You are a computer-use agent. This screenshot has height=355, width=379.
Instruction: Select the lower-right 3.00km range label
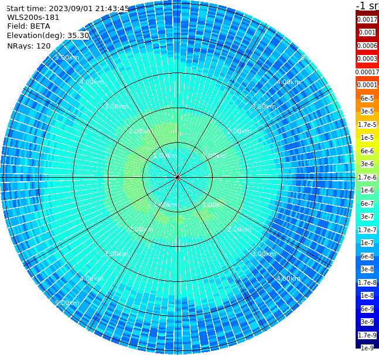(264, 254)
